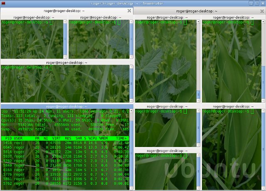Focus the prompt in the bottom-right terminal pane
The height and width of the screenshot is (191, 266).
click(233, 111)
